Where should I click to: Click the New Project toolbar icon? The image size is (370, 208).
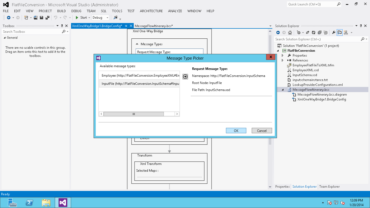point(26,18)
